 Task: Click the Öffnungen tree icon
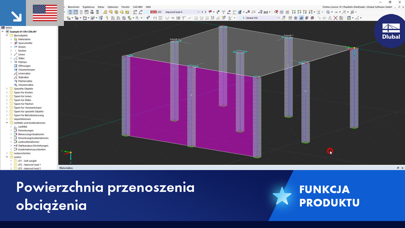tap(15, 66)
